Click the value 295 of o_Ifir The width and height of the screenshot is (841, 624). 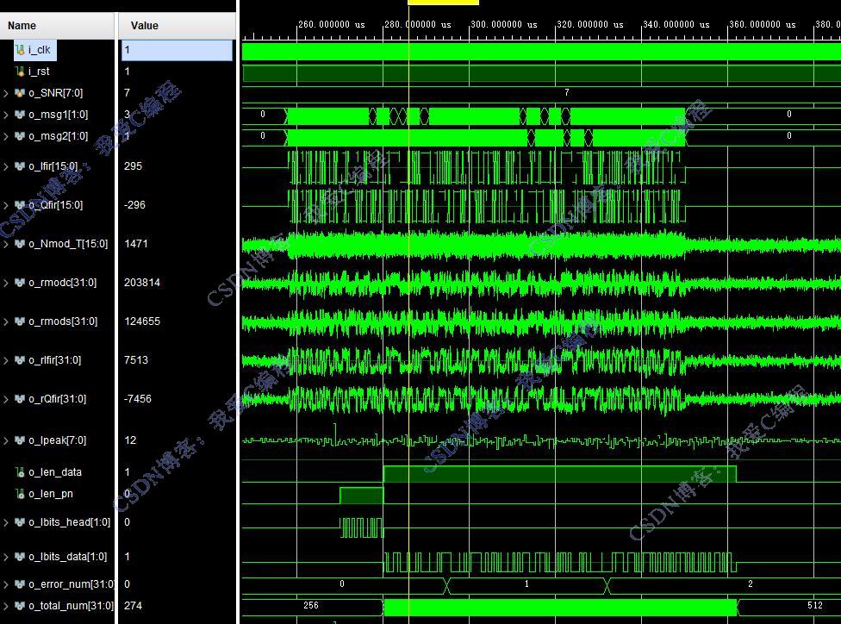click(133, 166)
